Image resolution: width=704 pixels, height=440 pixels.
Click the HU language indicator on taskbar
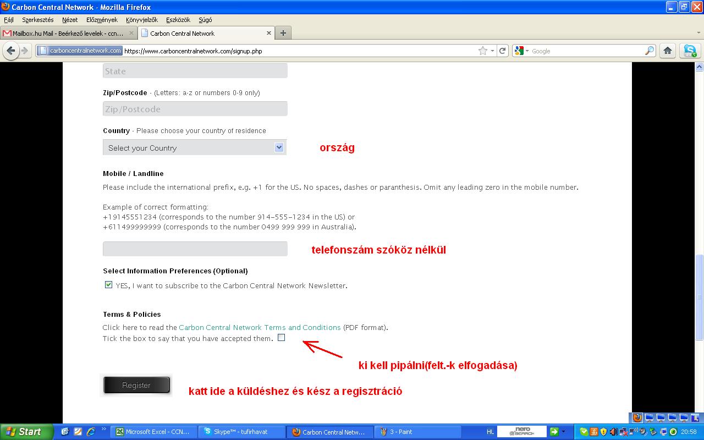pyautogui.click(x=490, y=432)
